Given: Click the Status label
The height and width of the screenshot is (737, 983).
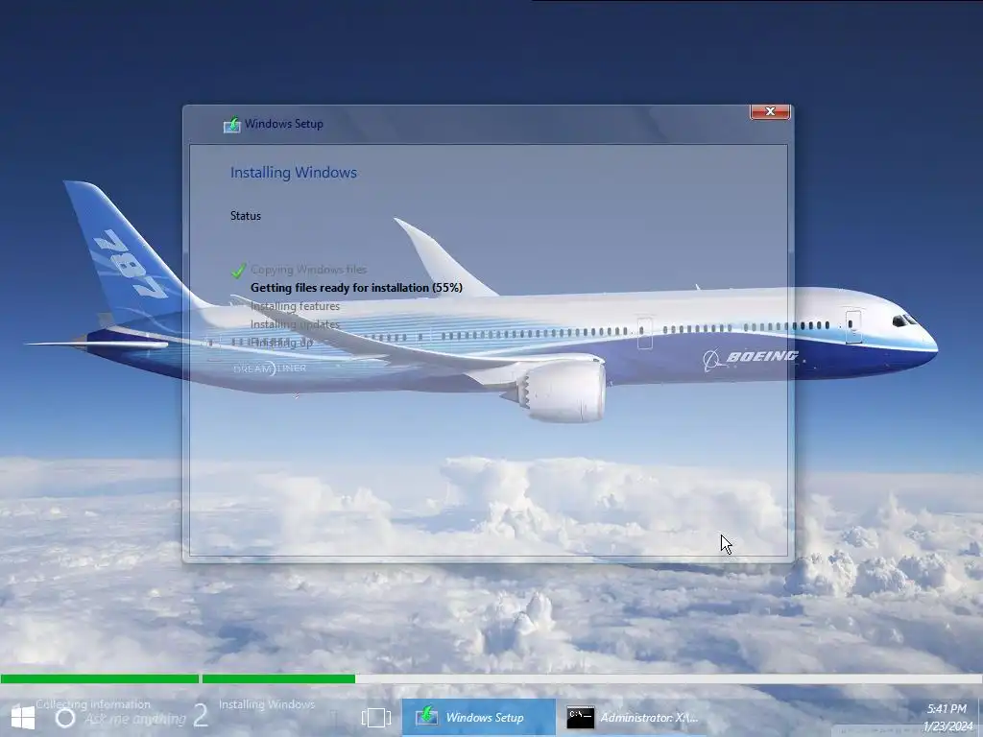Looking at the screenshot, I should pyautogui.click(x=245, y=216).
